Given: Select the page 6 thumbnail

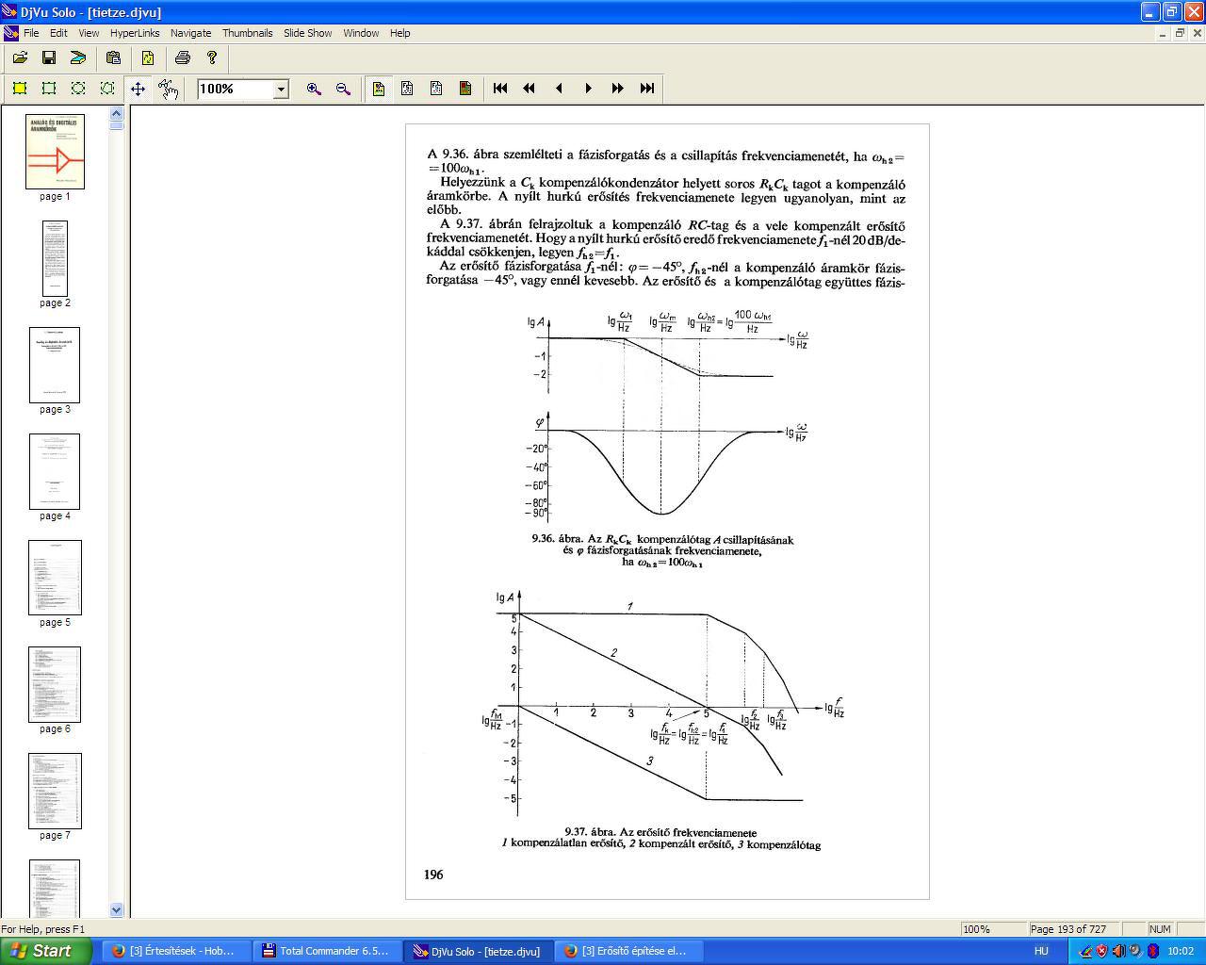Looking at the screenshot, I should (x=55, y=684).
